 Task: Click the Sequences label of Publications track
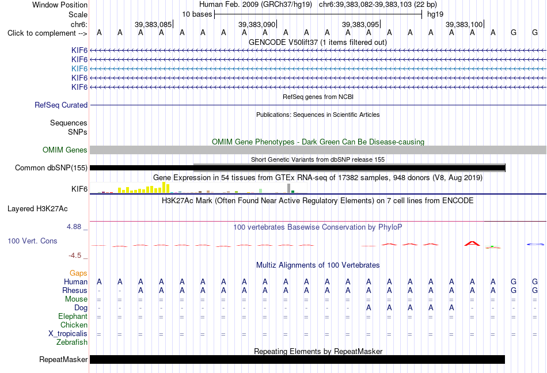pos(69,123)
